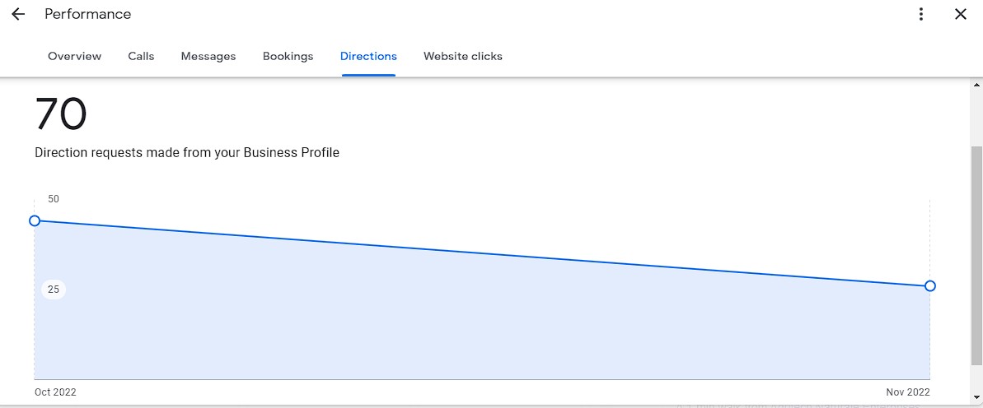
Task: Click the large 70 total number
Action: [61, 114]
